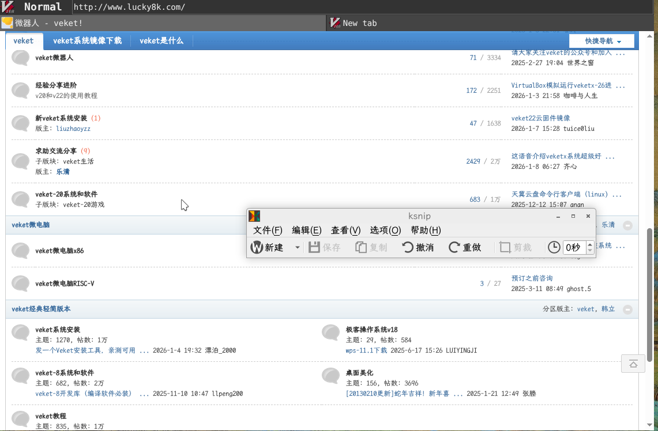This screenshot has height=431, width=658.
Task: Click the 撤消 (Undo) button in ksnip
Action: (418, 247)
